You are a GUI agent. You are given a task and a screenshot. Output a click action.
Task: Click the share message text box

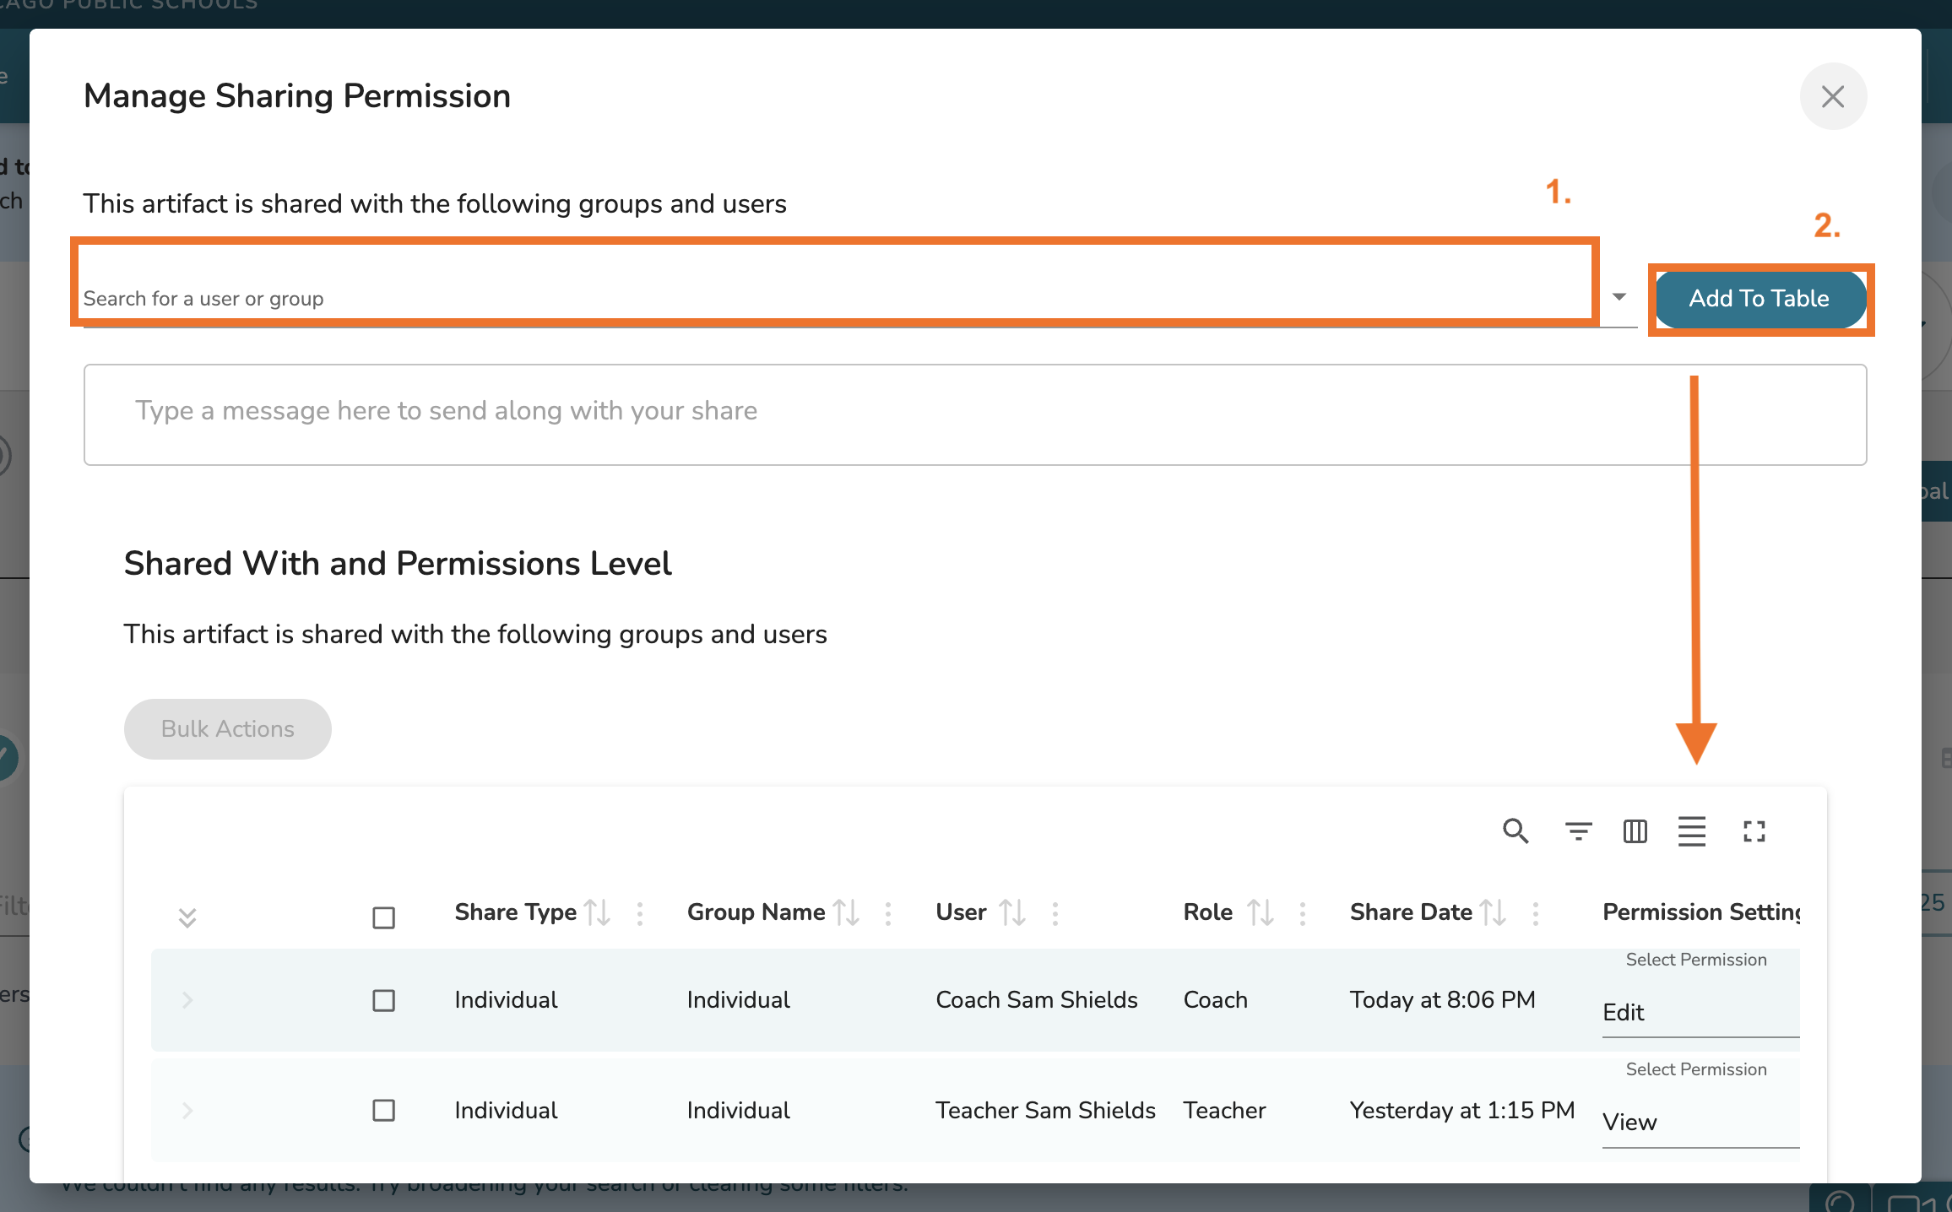tap(974, 414)
